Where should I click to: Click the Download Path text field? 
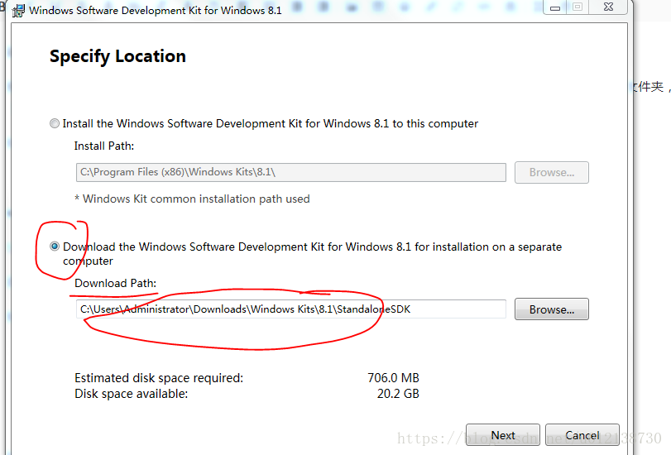click(x=291, y=309)
